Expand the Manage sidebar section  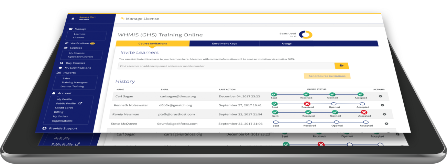(x=80, y=29)
